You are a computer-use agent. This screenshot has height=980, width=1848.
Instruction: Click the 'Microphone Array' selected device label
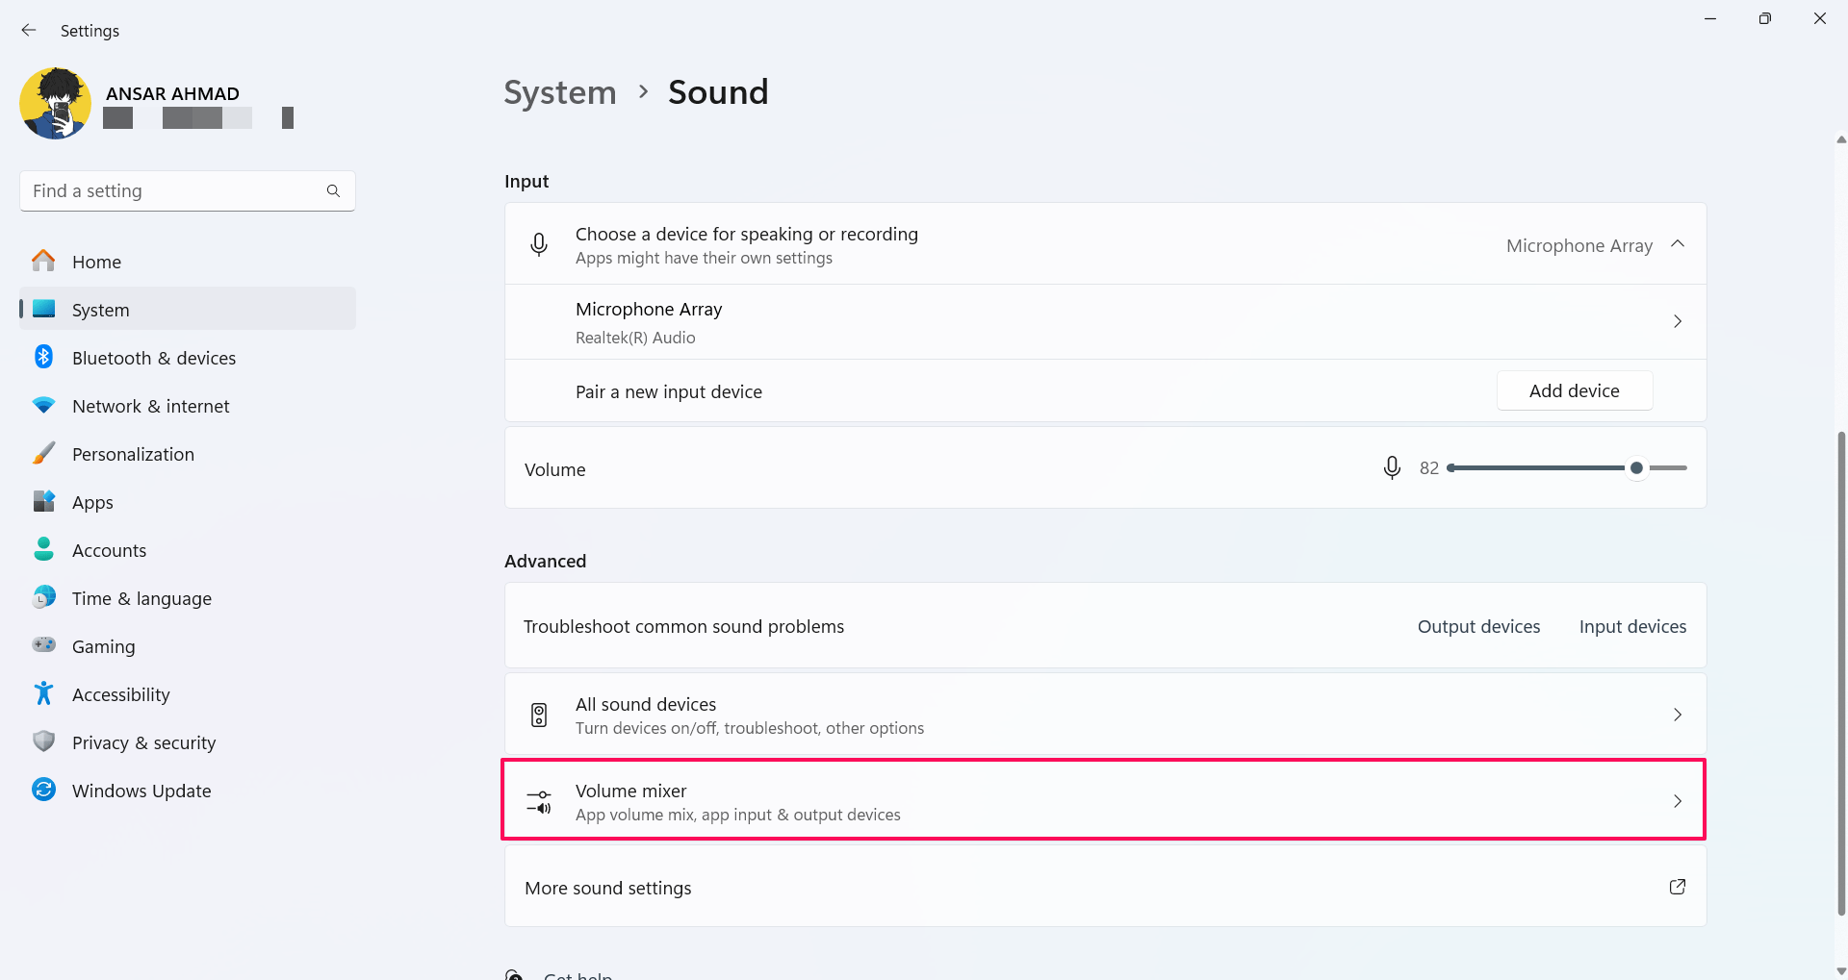[1579, 245]
